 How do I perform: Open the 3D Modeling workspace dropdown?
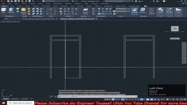coord(56,1)
